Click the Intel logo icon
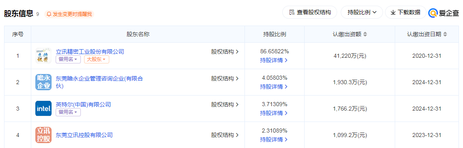 (x=43, y=109)
